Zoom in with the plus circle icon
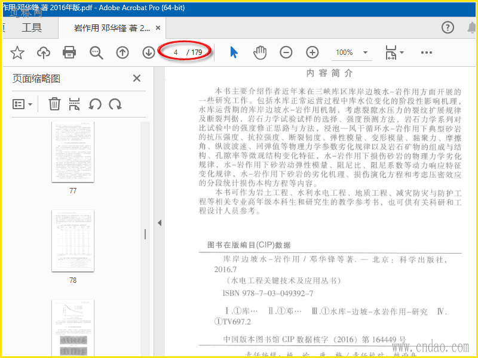478x358 pixels. click(x=312, y=53)
